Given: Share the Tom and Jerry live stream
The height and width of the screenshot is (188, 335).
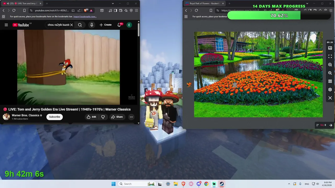Looking at the screenshot, I should click(117, 117).
